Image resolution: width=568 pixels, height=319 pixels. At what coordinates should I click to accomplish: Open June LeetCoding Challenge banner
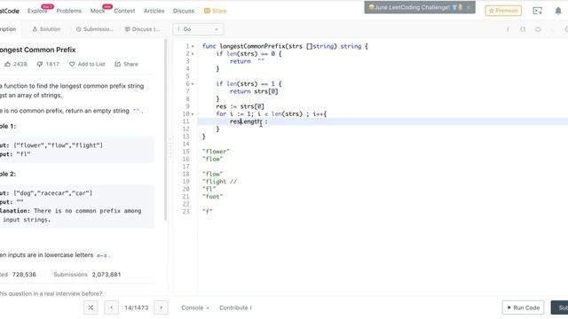click(x=415, y=7)
